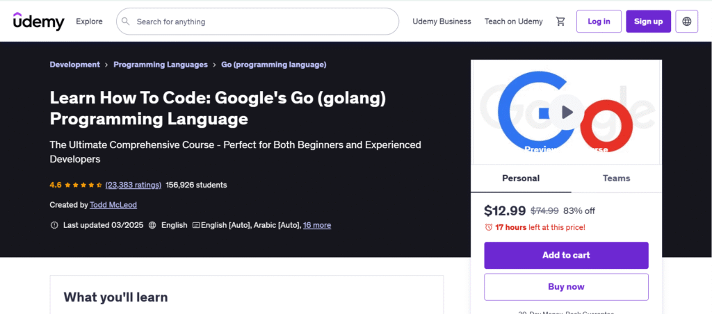Open the shopping cart icon
This screenshot has height=314, width=712.
coord(560,22)
